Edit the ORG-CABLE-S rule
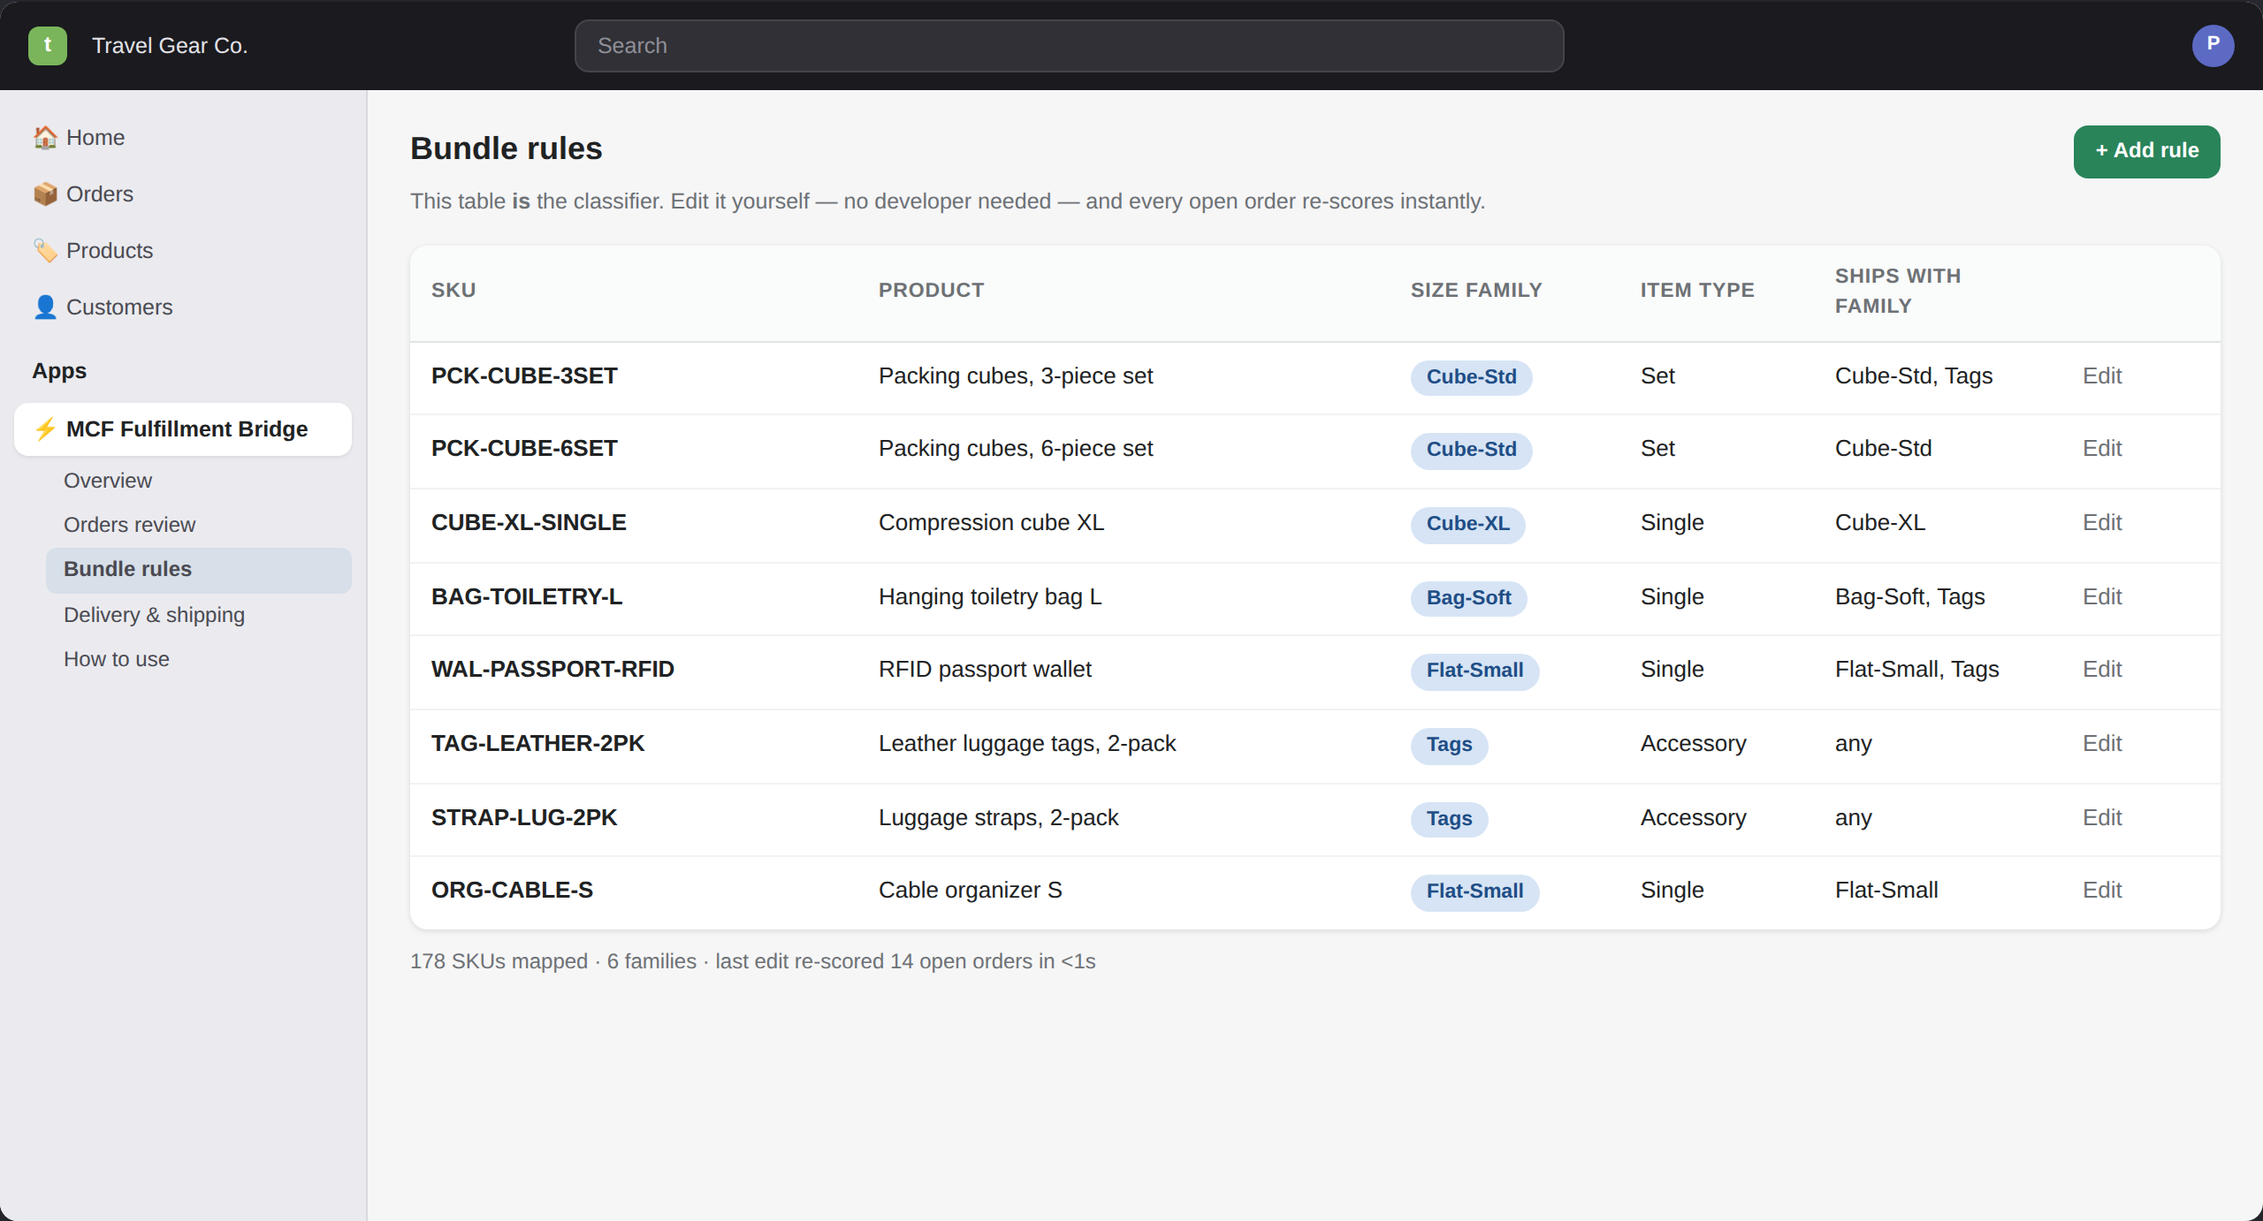 pyautogui.click(x=2101, y=891)
